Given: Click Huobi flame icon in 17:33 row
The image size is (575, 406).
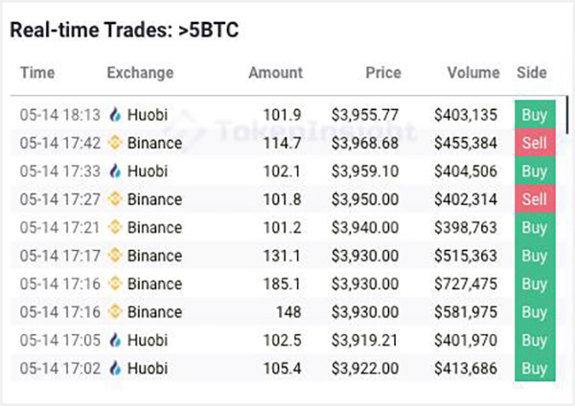Looking at the screenshot, I should 115,171.
